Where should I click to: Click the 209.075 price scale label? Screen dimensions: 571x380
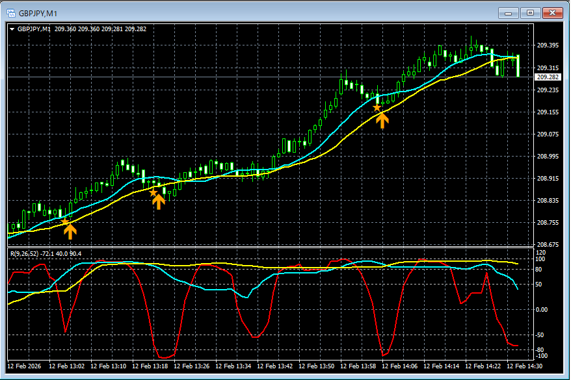click(548, 134)
